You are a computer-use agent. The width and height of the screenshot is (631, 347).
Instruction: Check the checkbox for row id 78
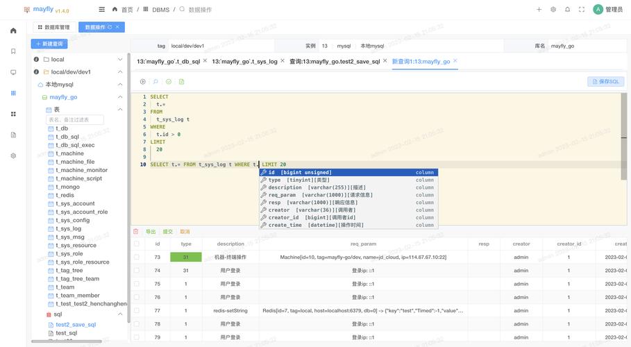137,323
